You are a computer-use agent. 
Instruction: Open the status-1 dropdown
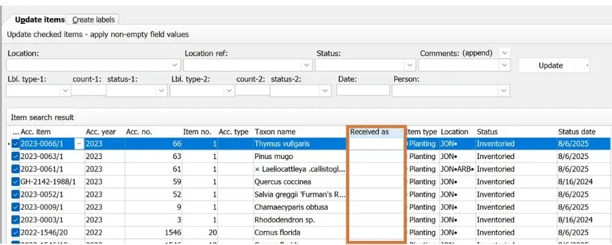point(161,91)
